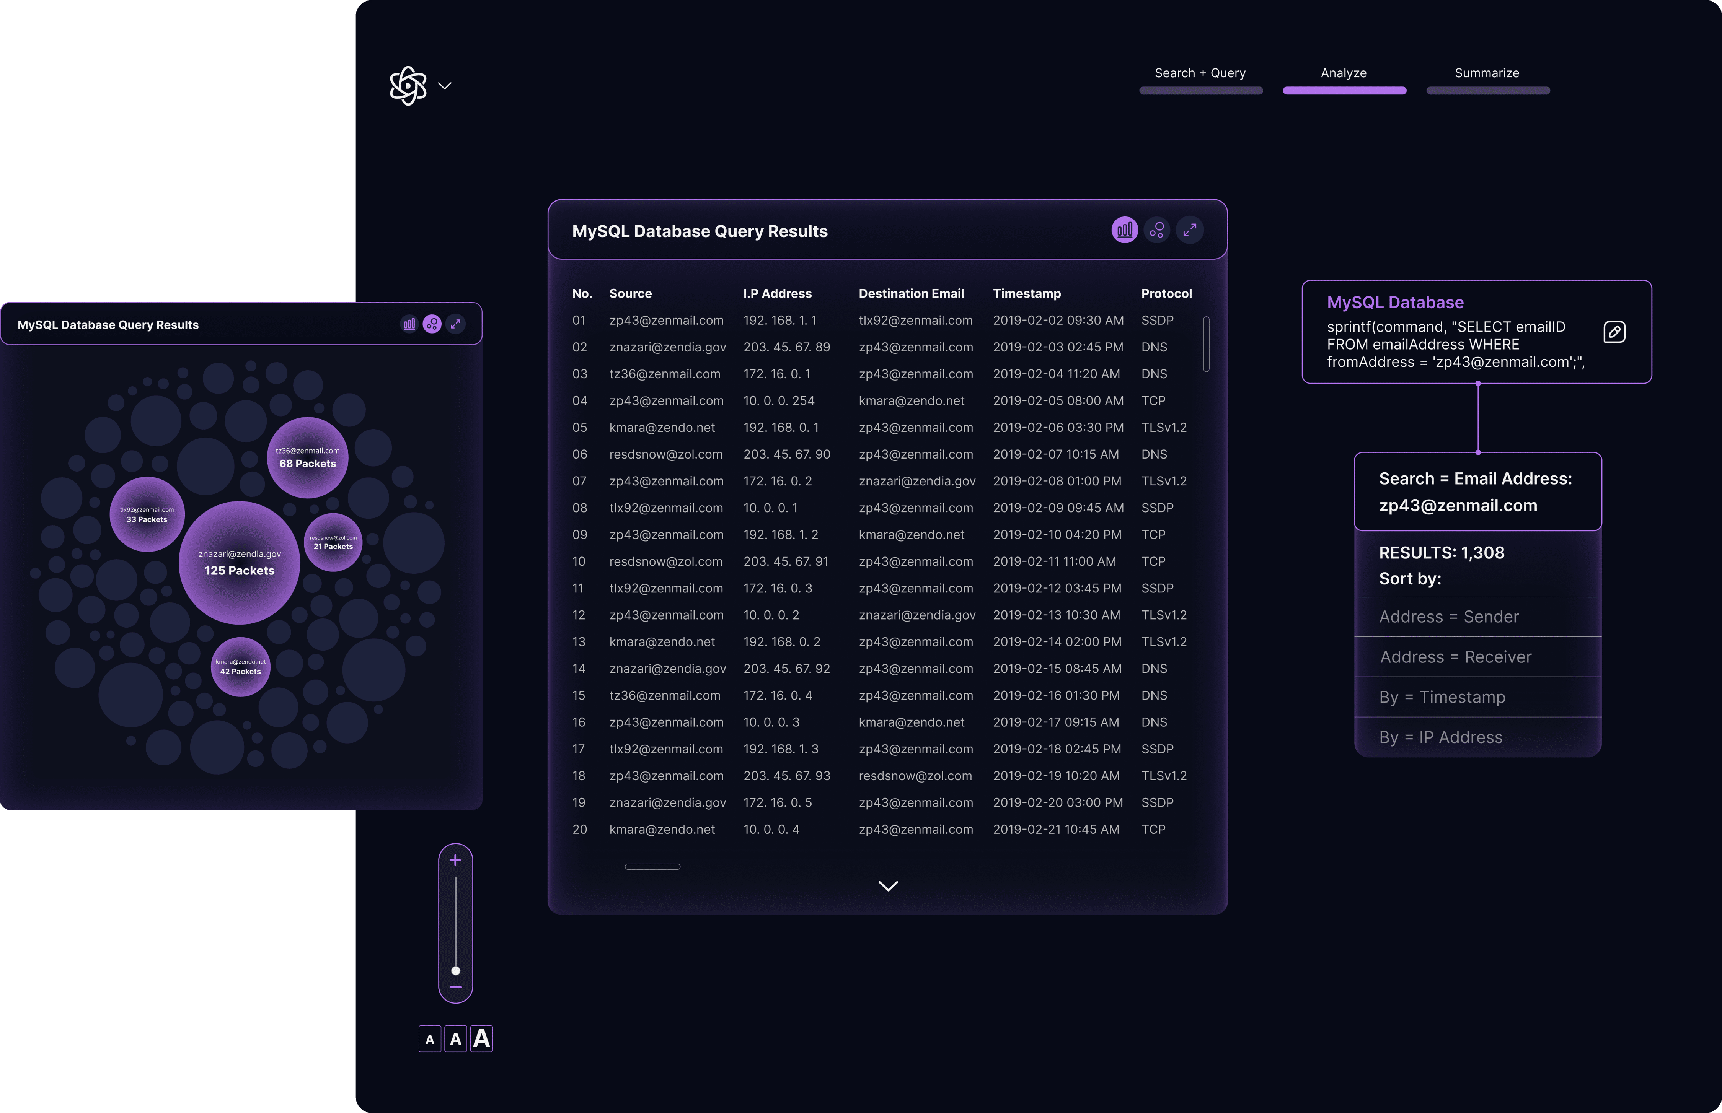Screen dimensions: 1722x1113
Task: Click the atom logo icon
Action: click(408, 86)
